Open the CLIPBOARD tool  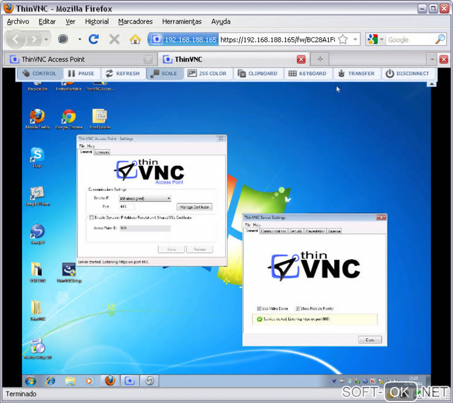click(x=258, y=74)
